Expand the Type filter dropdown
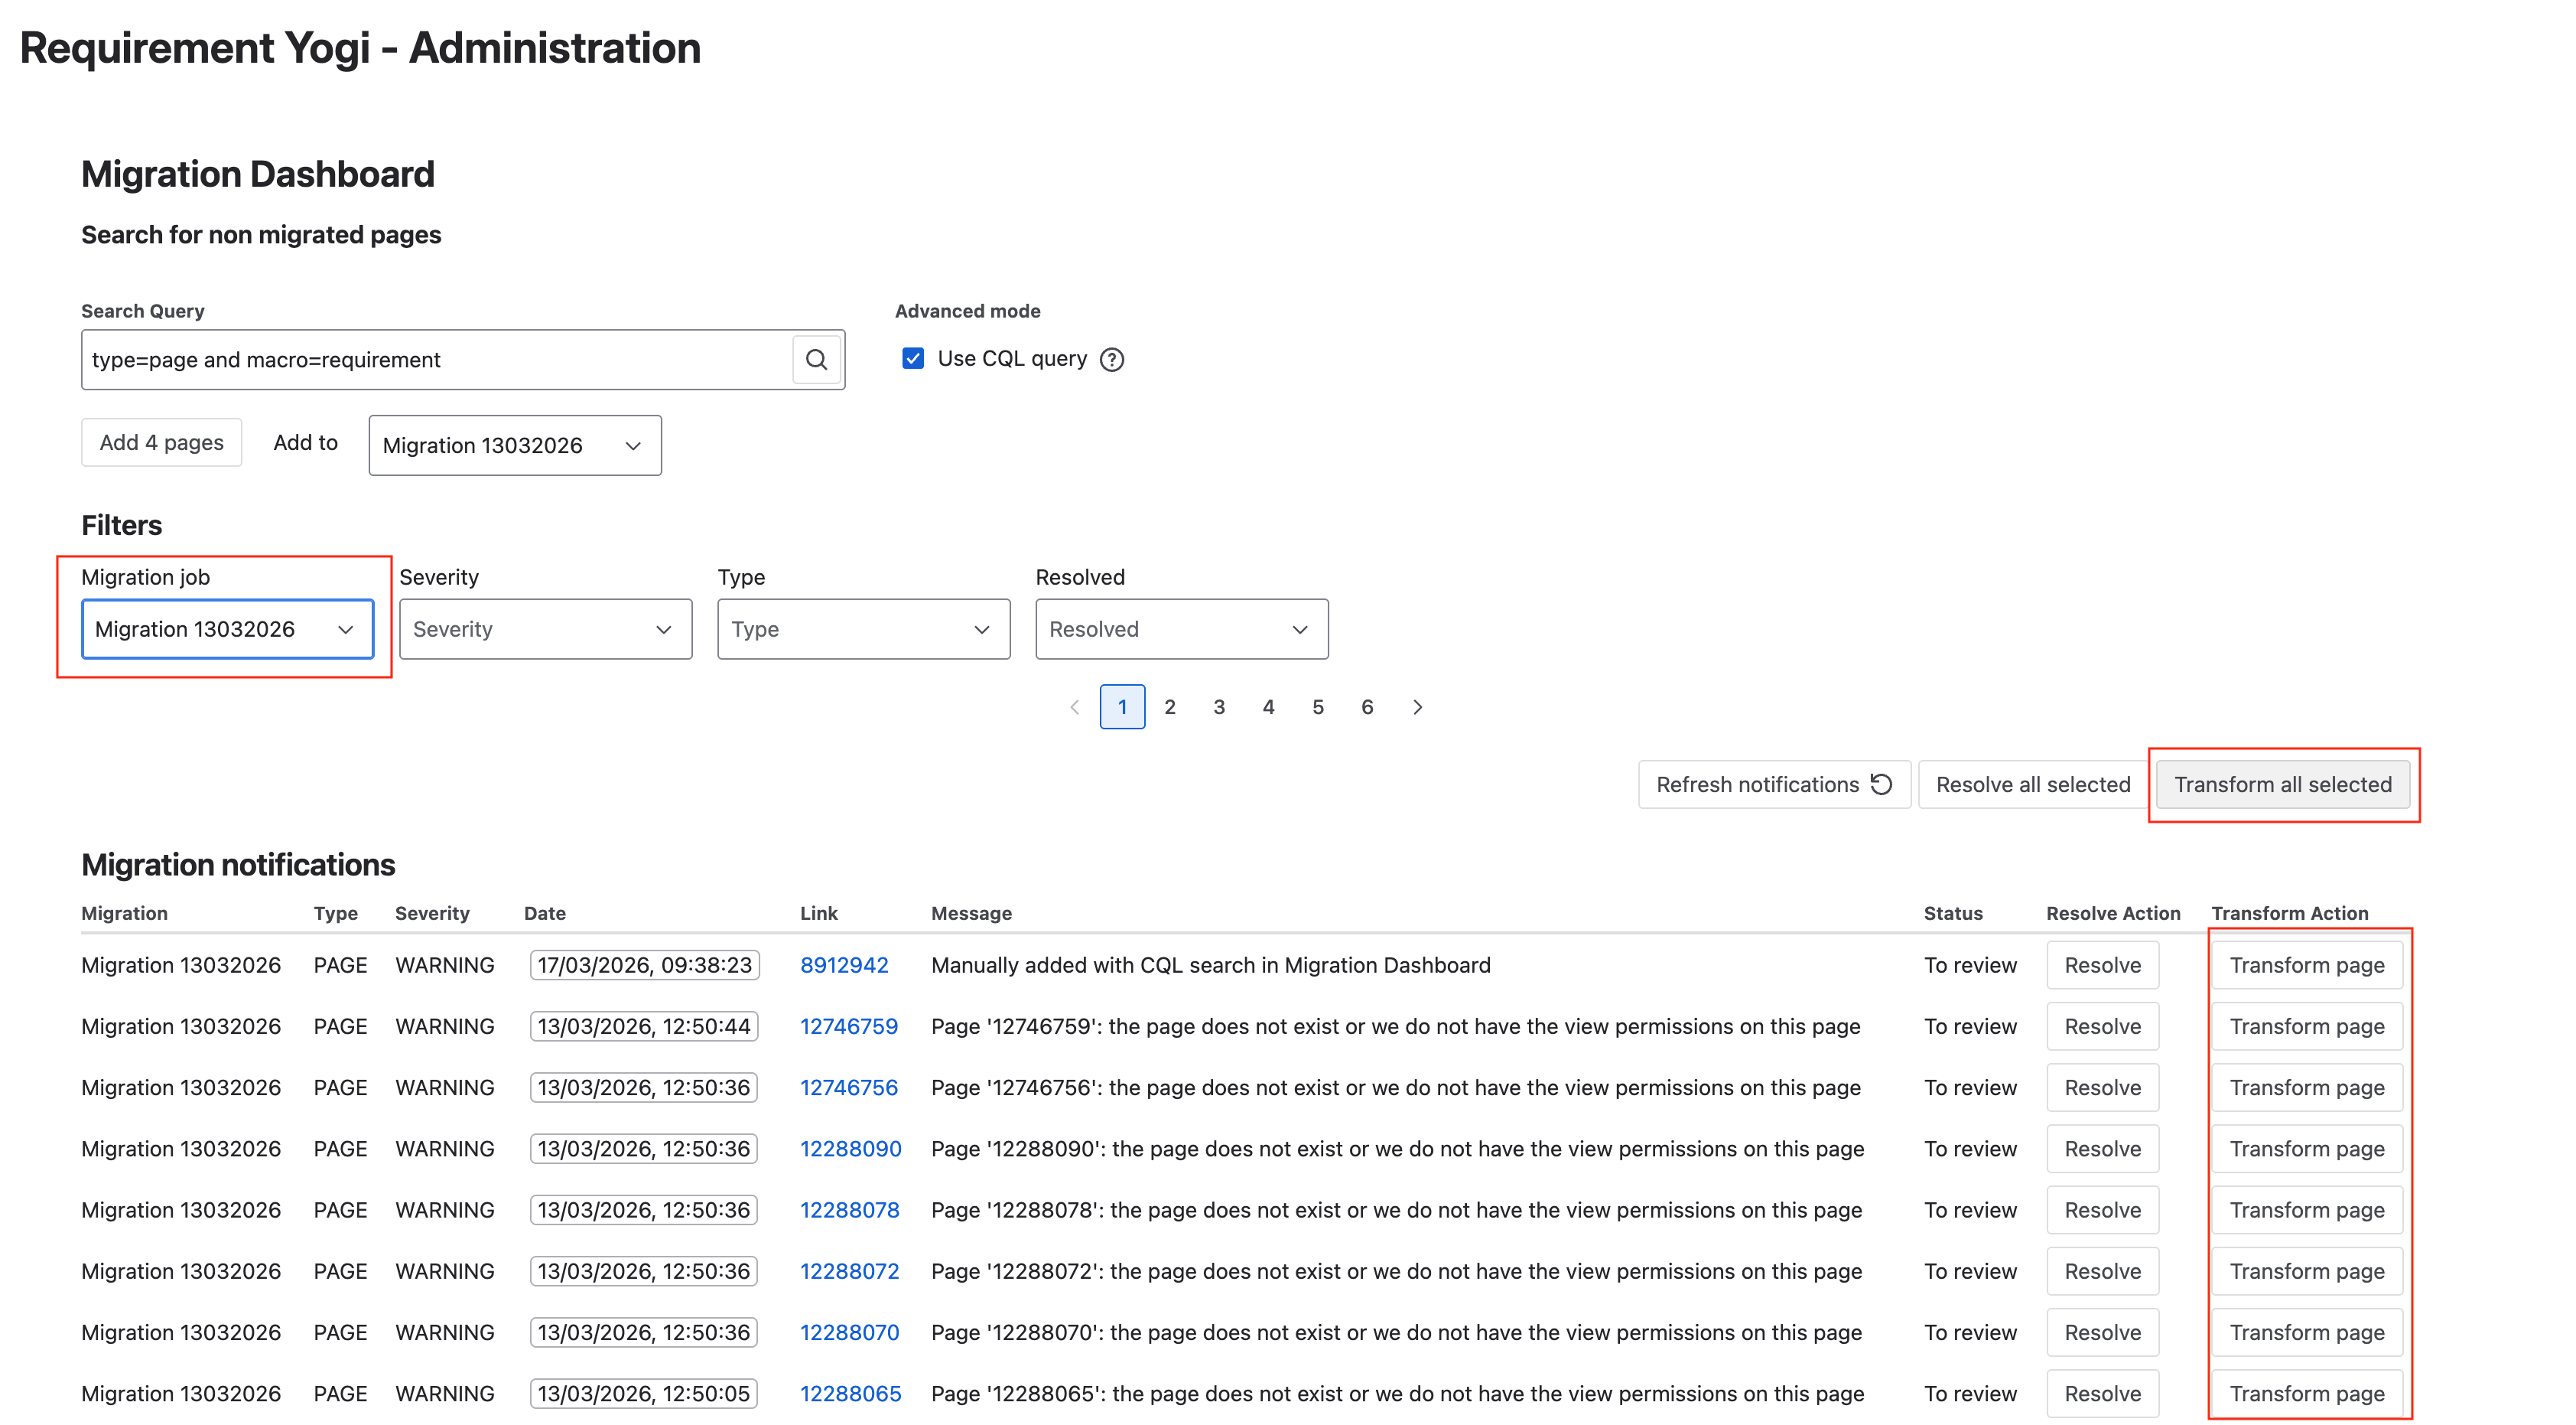2576x1425 pixels. [x=863, y=628]
